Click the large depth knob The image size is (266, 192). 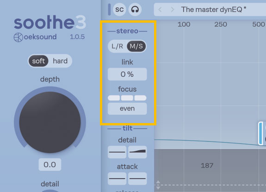[50, 122]
